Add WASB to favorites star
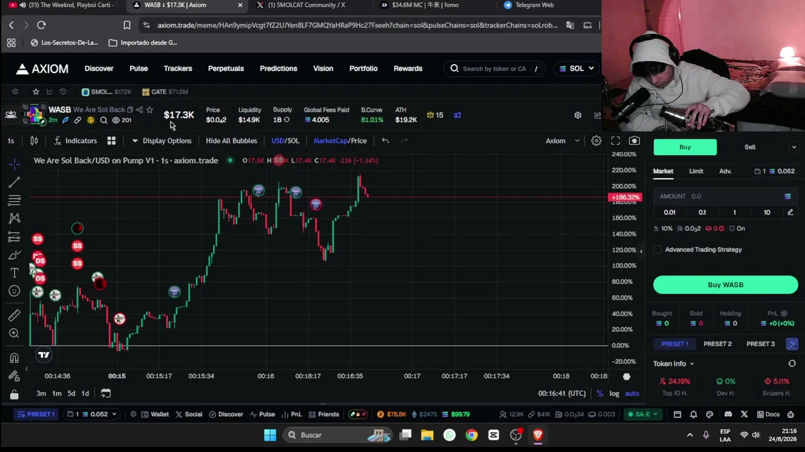805x452 pixels. click(149, 110)
